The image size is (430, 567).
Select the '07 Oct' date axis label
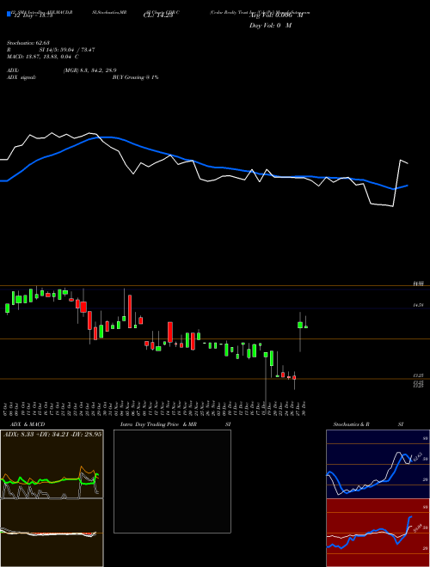click(x=7, y=408)
